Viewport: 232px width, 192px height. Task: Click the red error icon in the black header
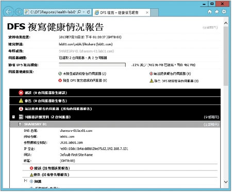click(21, 93)
